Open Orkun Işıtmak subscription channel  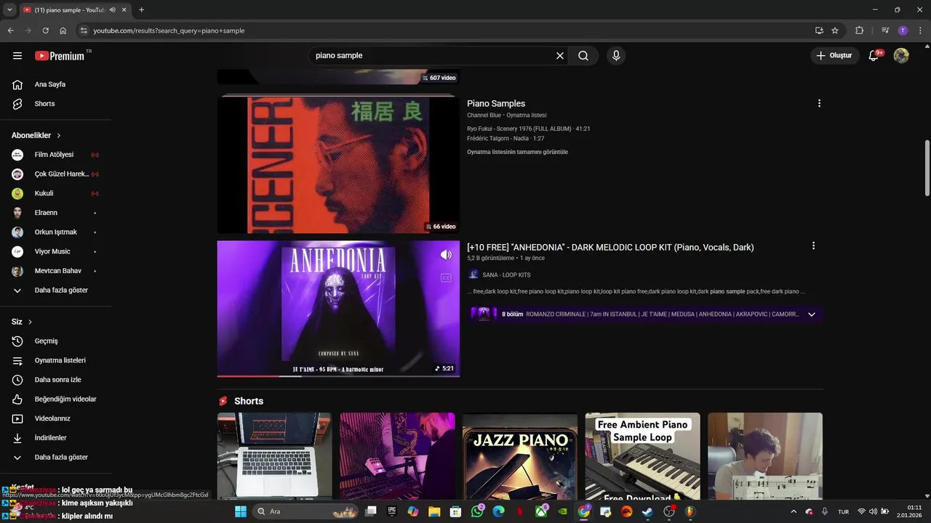point(55,232)
